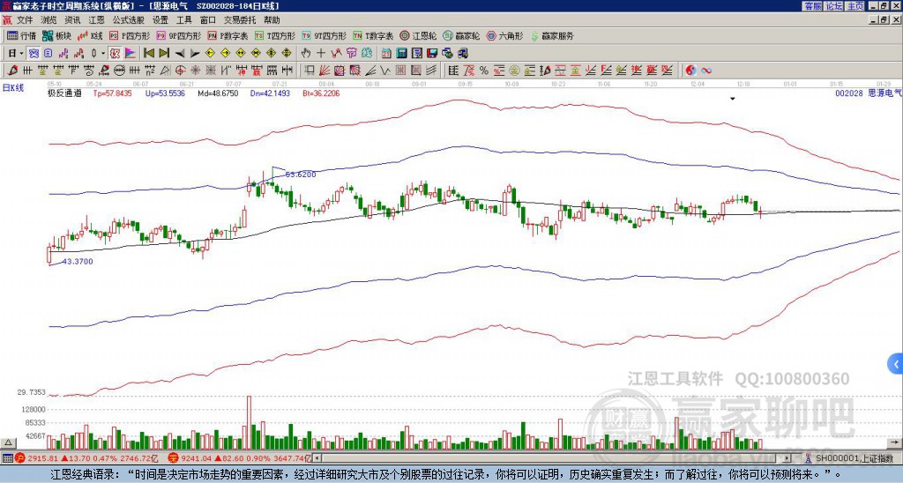Image resolution: width=903 pixels, height=483 pixels.
Task: Open the 9P四方形 tool
Action: pyautogui.click(x=179, y=35)
